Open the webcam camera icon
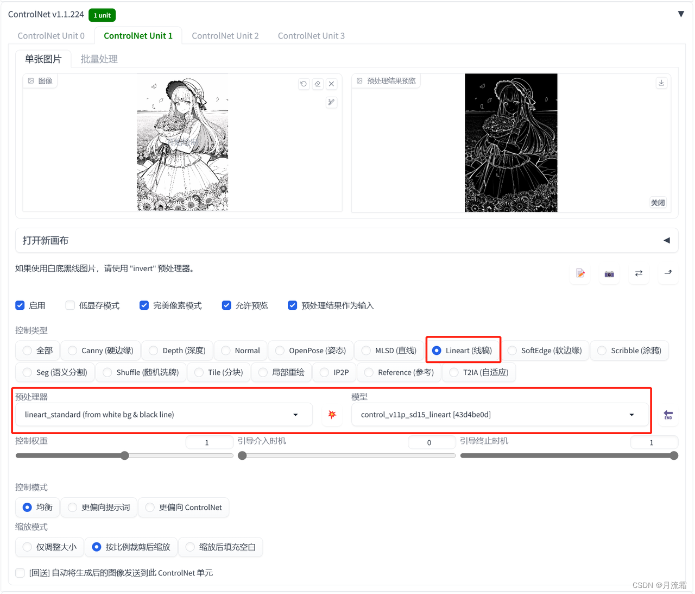 [609, 273]
